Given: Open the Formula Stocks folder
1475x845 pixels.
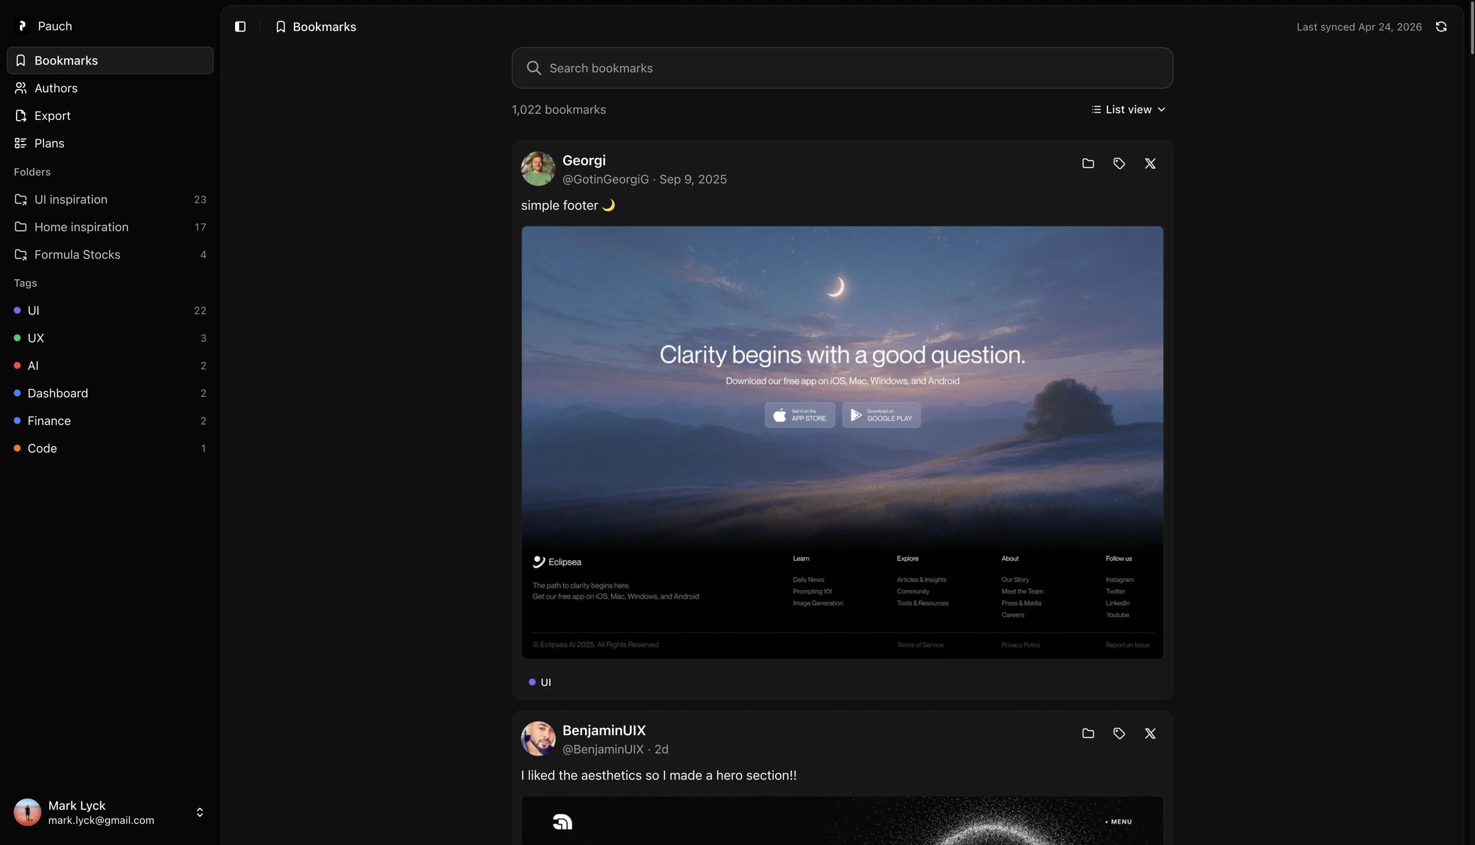Looking at the screenshot, I should coord(110,254).
